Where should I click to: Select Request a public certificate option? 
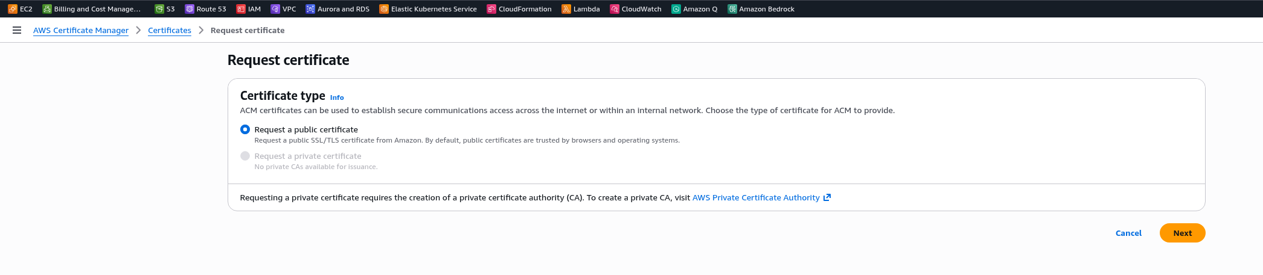click(245, 129)
